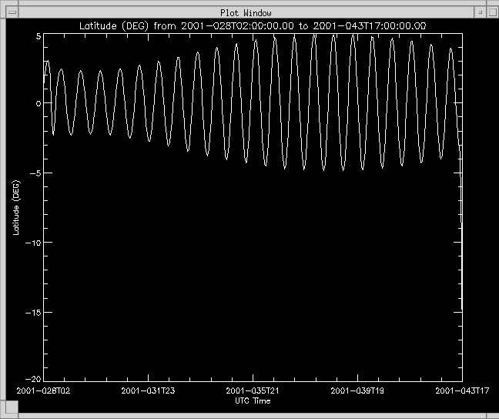499x419 pixels.
Task: Click the plot title starting "Latitude (DEG) from"
Action: click(x=253, y=26)
